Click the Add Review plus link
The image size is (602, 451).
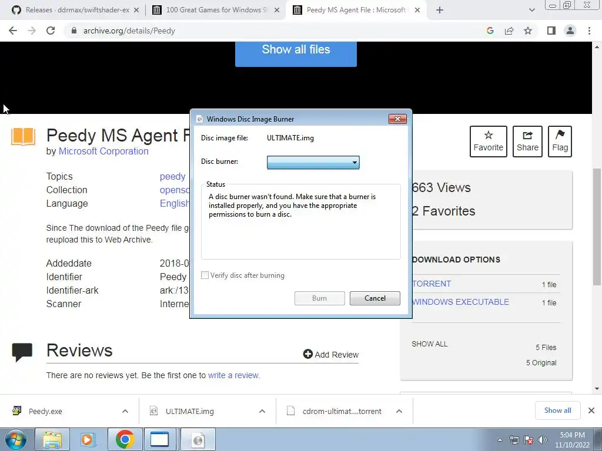pos(331,354)
